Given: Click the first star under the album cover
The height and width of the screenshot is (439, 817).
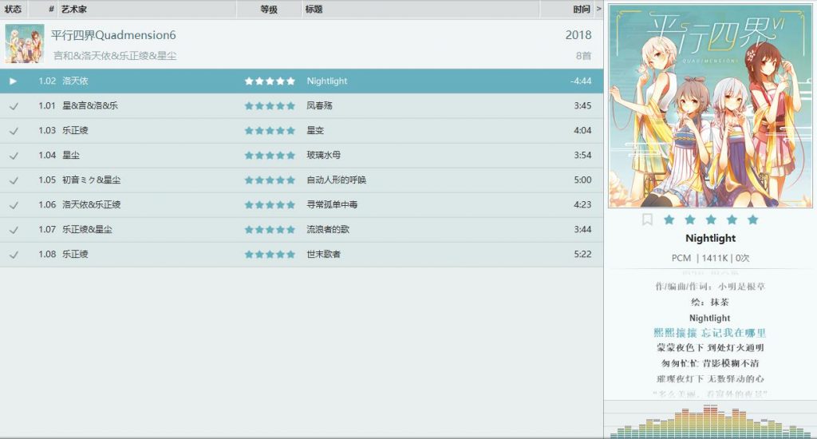Looking at the screenshot, I should pos(669,219).
